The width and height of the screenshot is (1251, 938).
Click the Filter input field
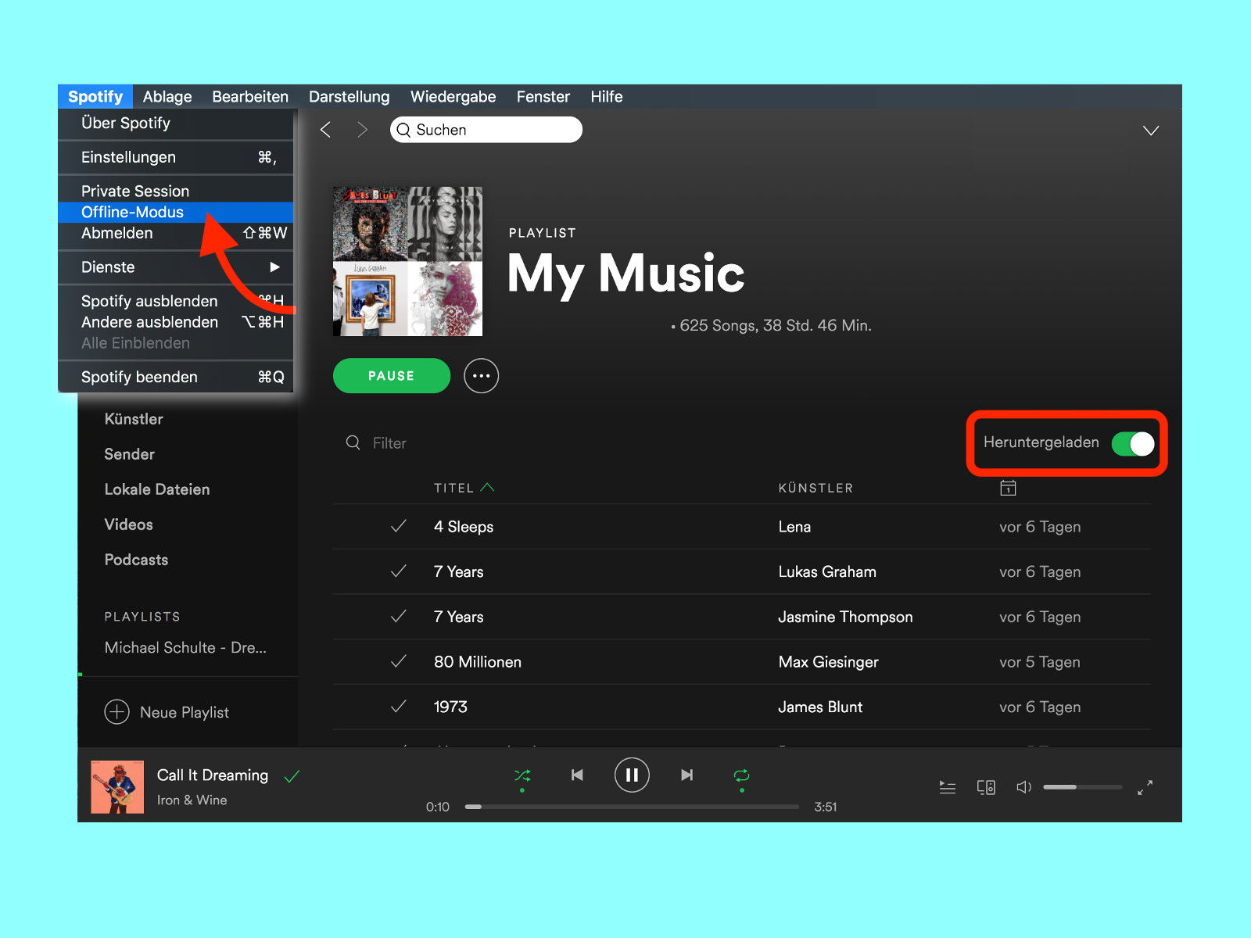point(389,443)
